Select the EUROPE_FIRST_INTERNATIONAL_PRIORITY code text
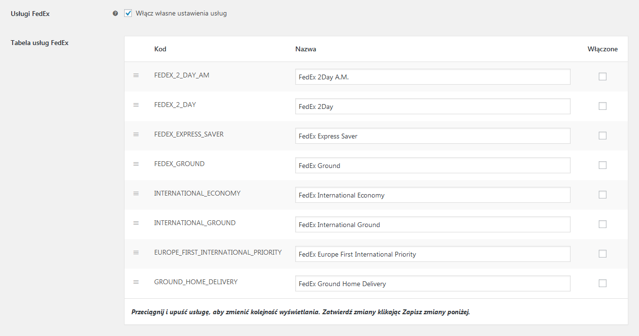Screen dimensions: 639x336 [218, 252]
